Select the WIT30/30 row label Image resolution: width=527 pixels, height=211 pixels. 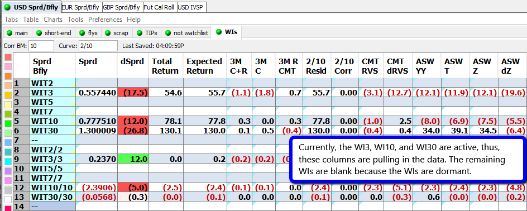[x=53, y=197]
